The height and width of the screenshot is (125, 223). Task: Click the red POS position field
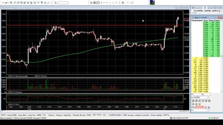pos(200,107)
